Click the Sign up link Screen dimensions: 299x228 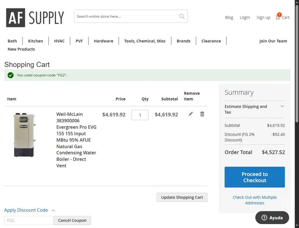point(263,17)
